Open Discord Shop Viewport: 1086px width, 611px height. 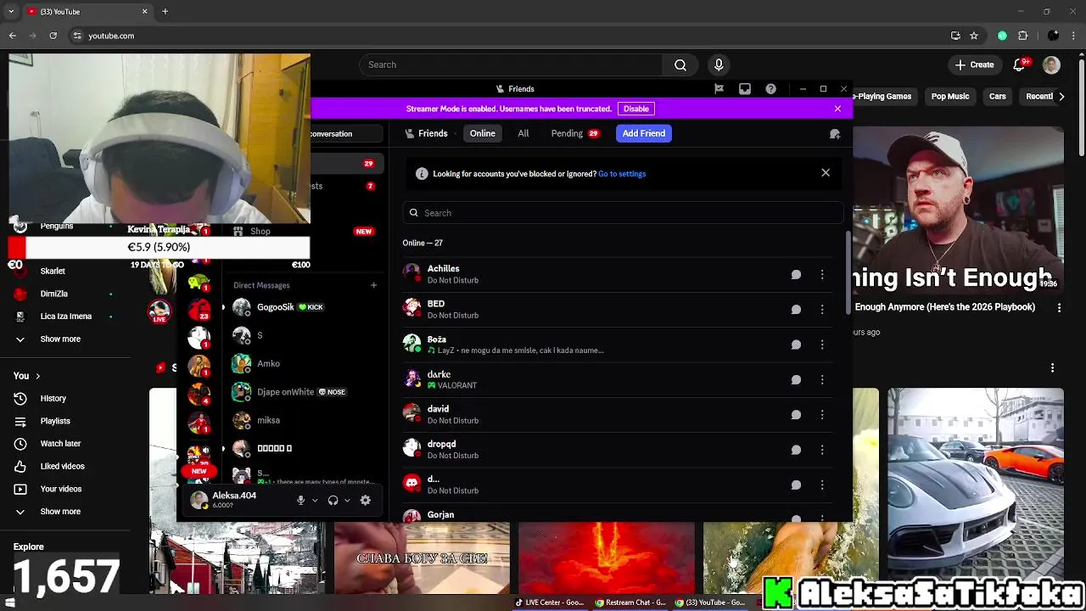tap(260, 231)
